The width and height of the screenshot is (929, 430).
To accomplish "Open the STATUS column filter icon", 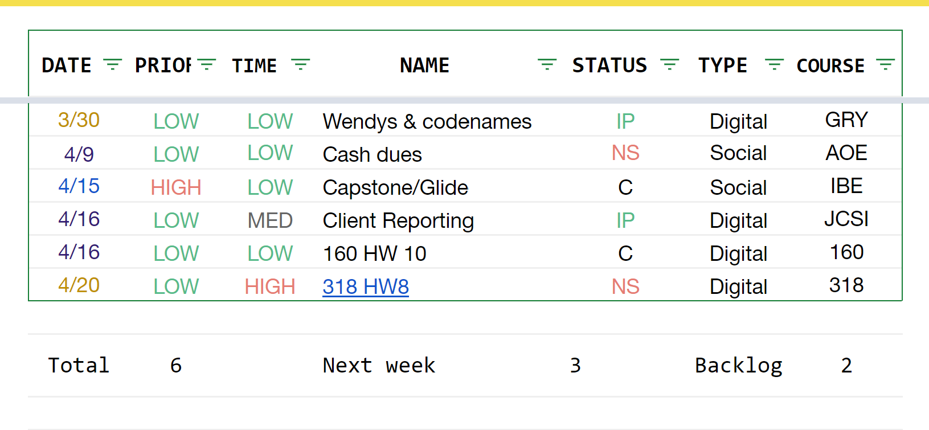I will click(x=669, y=65).
